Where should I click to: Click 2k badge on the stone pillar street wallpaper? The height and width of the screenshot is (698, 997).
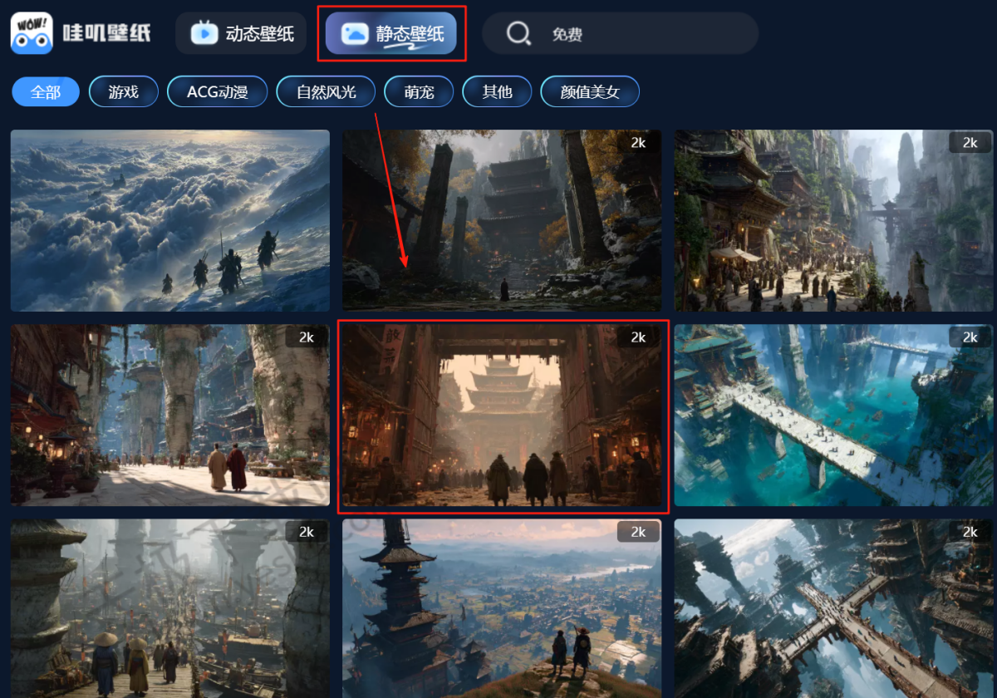click(x=306, y=337)
